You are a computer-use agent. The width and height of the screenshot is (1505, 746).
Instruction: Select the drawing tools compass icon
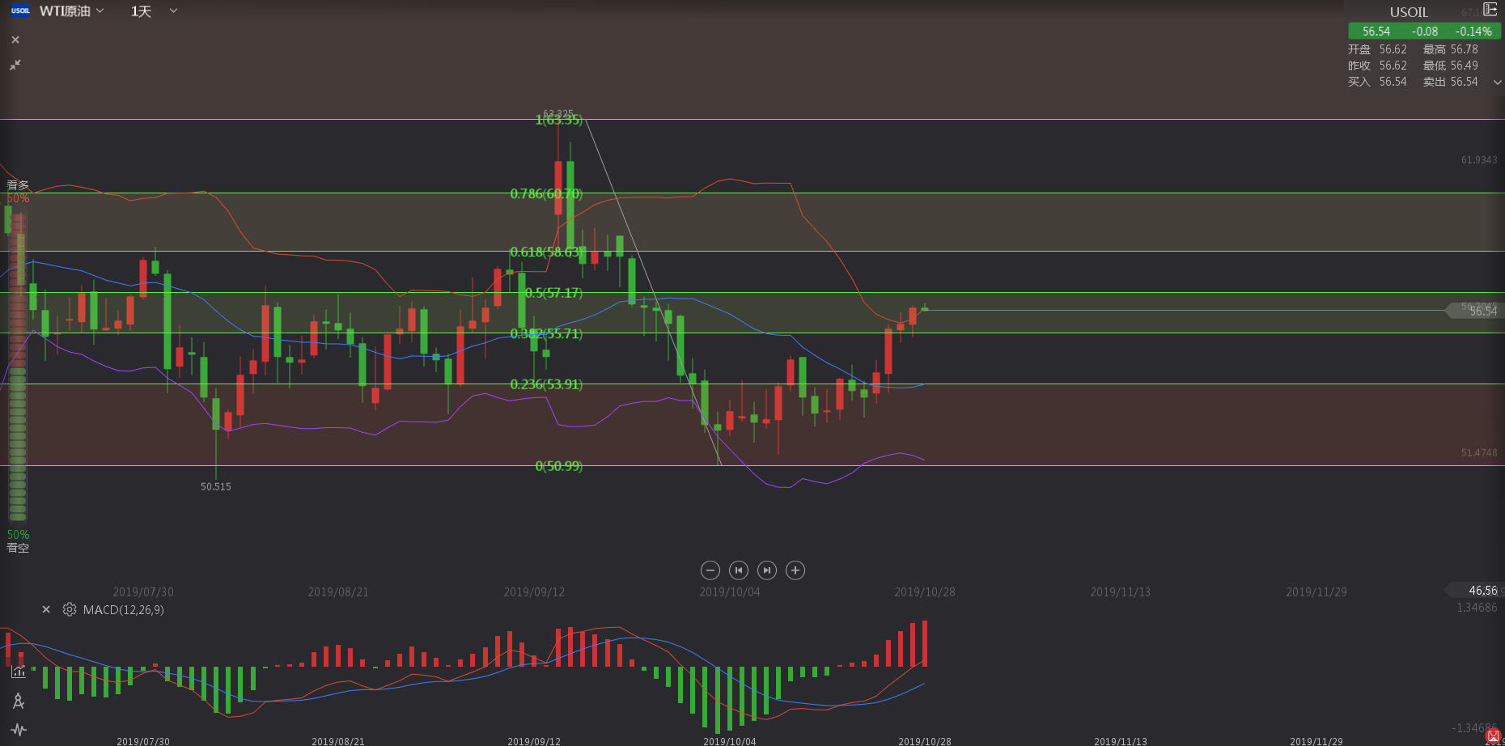[18, 701]
